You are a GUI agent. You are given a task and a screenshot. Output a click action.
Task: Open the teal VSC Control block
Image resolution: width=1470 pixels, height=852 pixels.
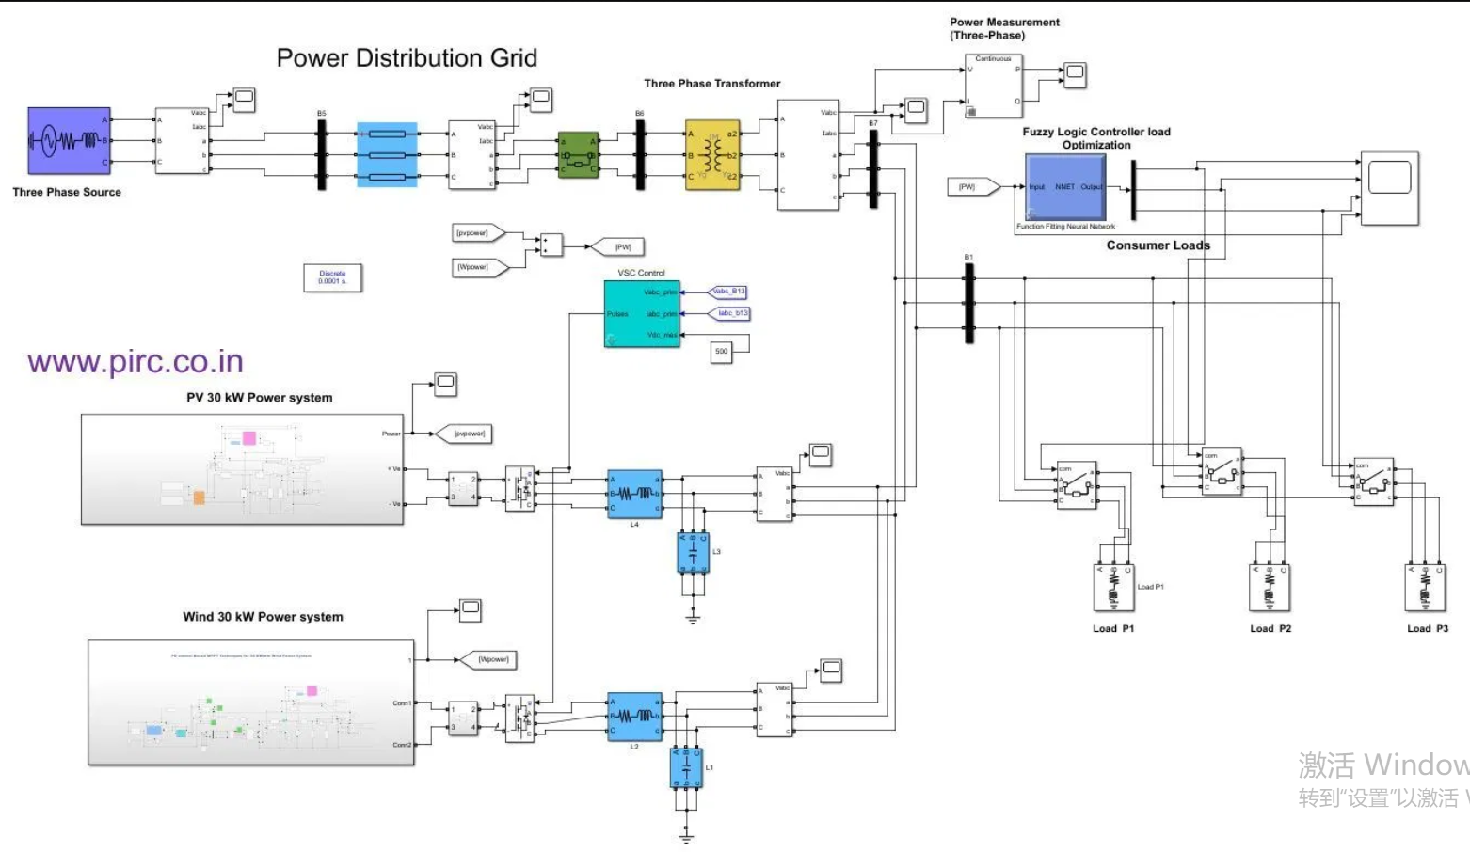pyautogui.click(x=642, y=314)
